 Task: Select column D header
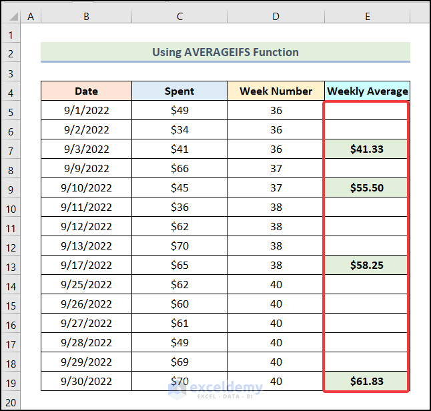[276, 17]
